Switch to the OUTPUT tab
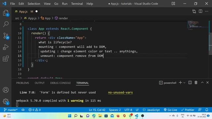The width and height of the screenshot is (212, 119). [x=40, y=83]
